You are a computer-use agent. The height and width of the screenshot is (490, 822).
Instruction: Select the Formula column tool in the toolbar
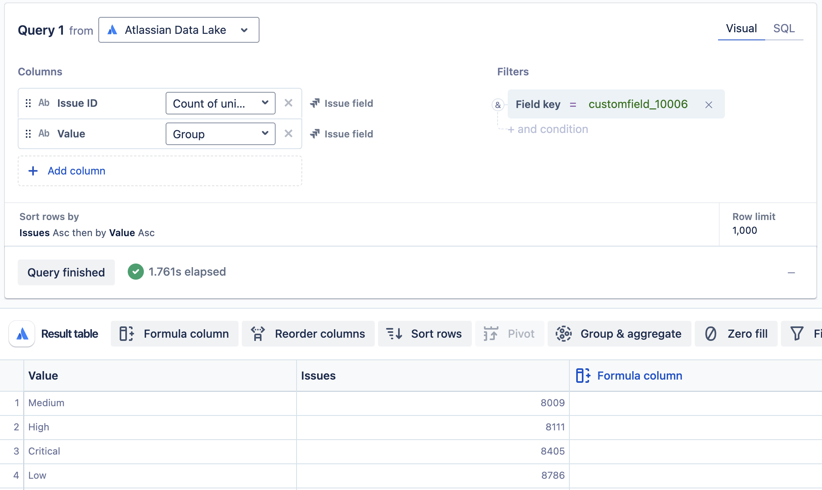tap(174, 333)
